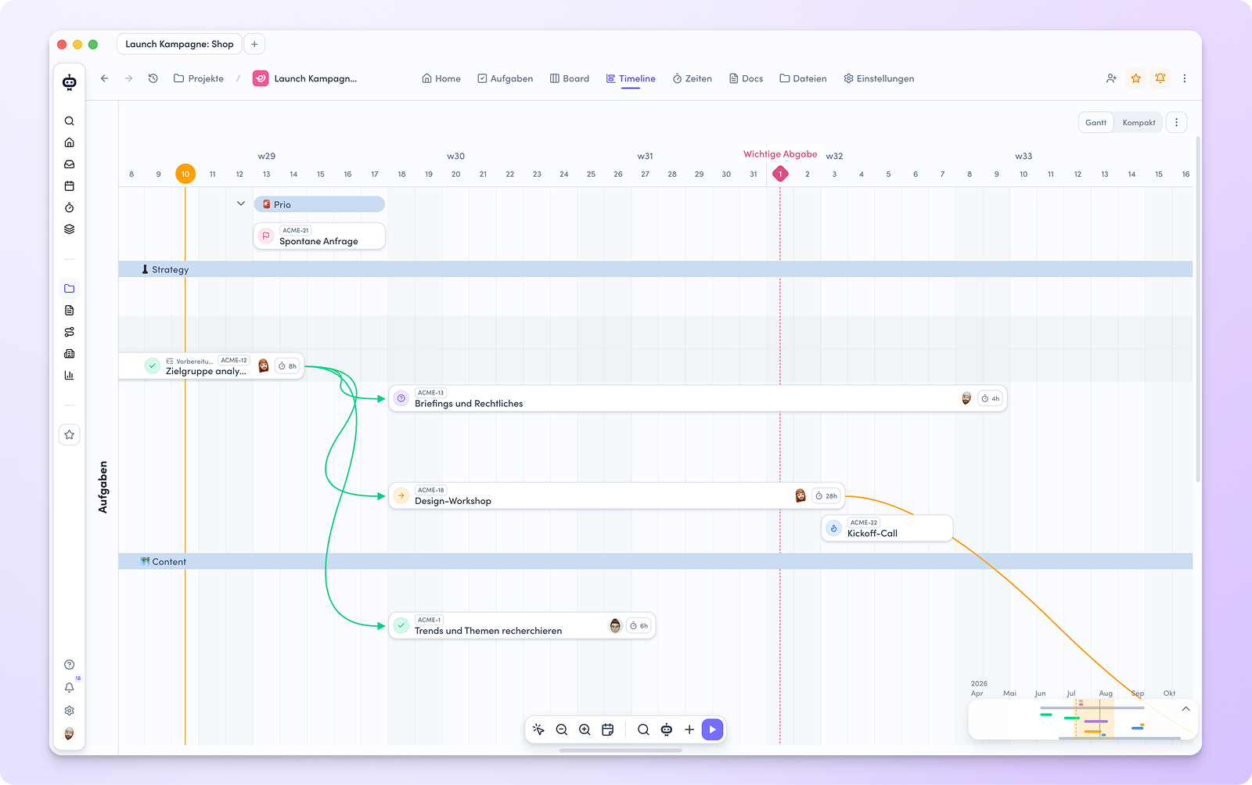
Task: Open the search icon in left sidebar
Action: pos(70,121)
